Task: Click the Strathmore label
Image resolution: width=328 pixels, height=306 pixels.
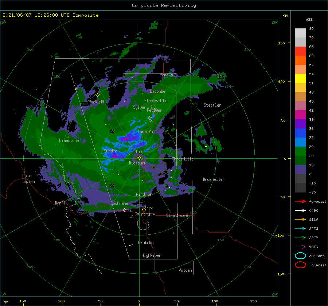Action: click(x=177, y=215)
